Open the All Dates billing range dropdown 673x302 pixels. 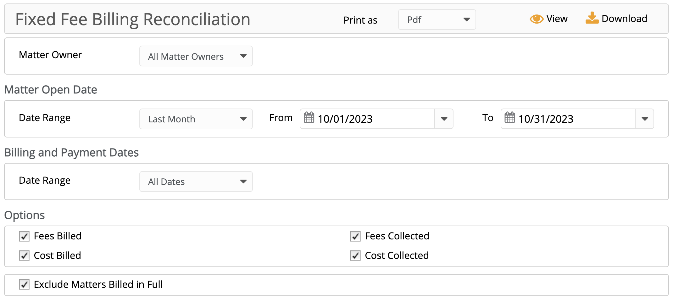click(x=196, y=182)
